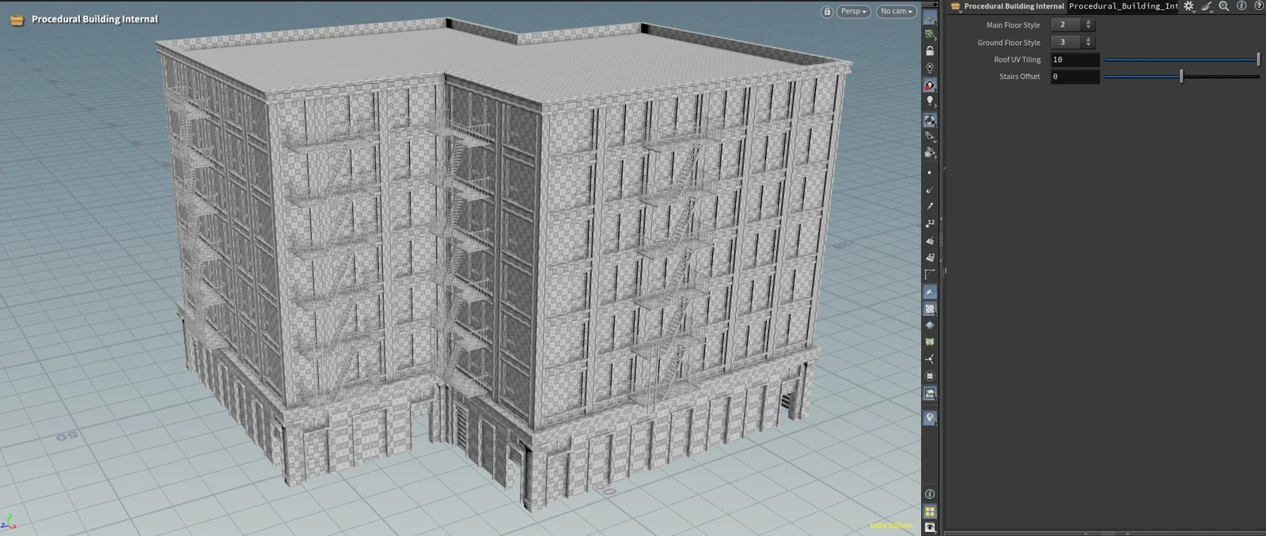Click the Roof UV Tiling slider
Viewport: 1266px width, 536px height.
1181,59
